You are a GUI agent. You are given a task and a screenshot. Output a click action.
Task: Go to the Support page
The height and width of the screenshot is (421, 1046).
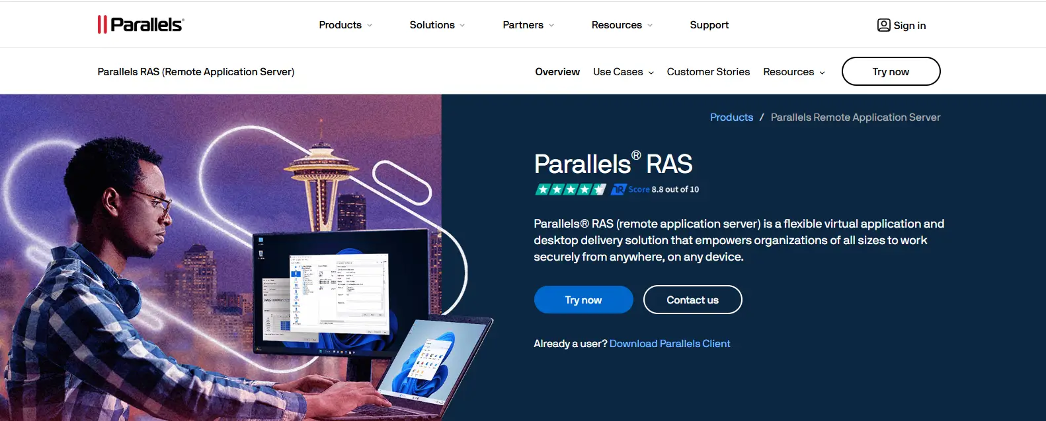click(x=709, y=25)
